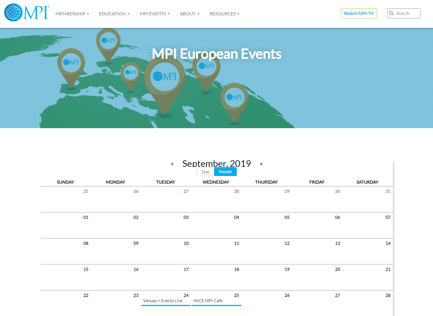This screenshot has height=316, width=433.
Task: Click the WEDNESDAY column header
Action: tap(216, 182)
